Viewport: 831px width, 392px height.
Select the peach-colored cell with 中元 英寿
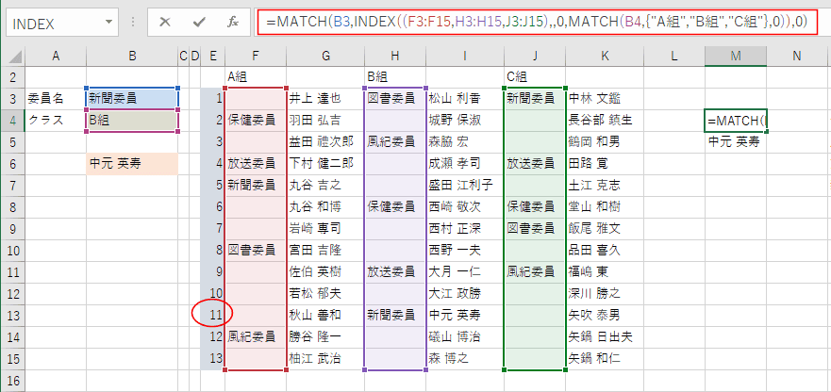tap(131, 163)
